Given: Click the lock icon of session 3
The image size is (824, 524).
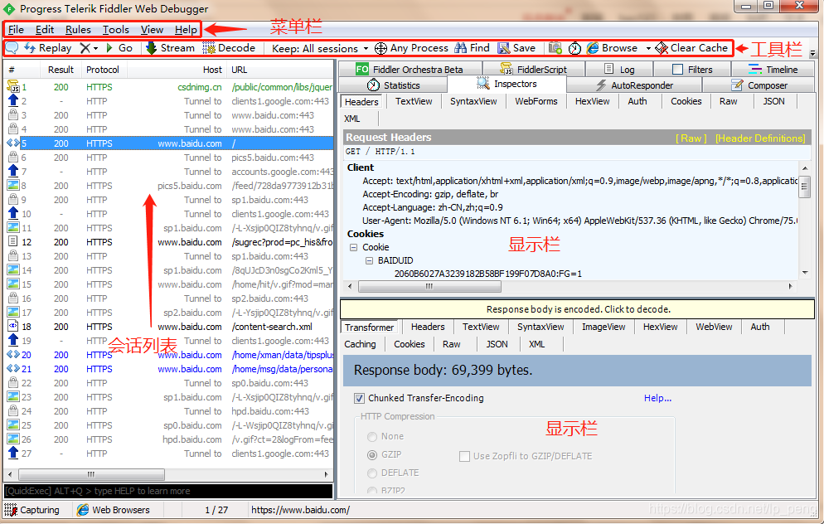Looking at the screenshot, I should coord(13,115).
